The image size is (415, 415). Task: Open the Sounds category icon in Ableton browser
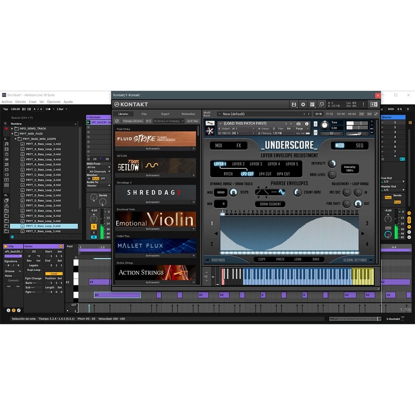[6, 144]
